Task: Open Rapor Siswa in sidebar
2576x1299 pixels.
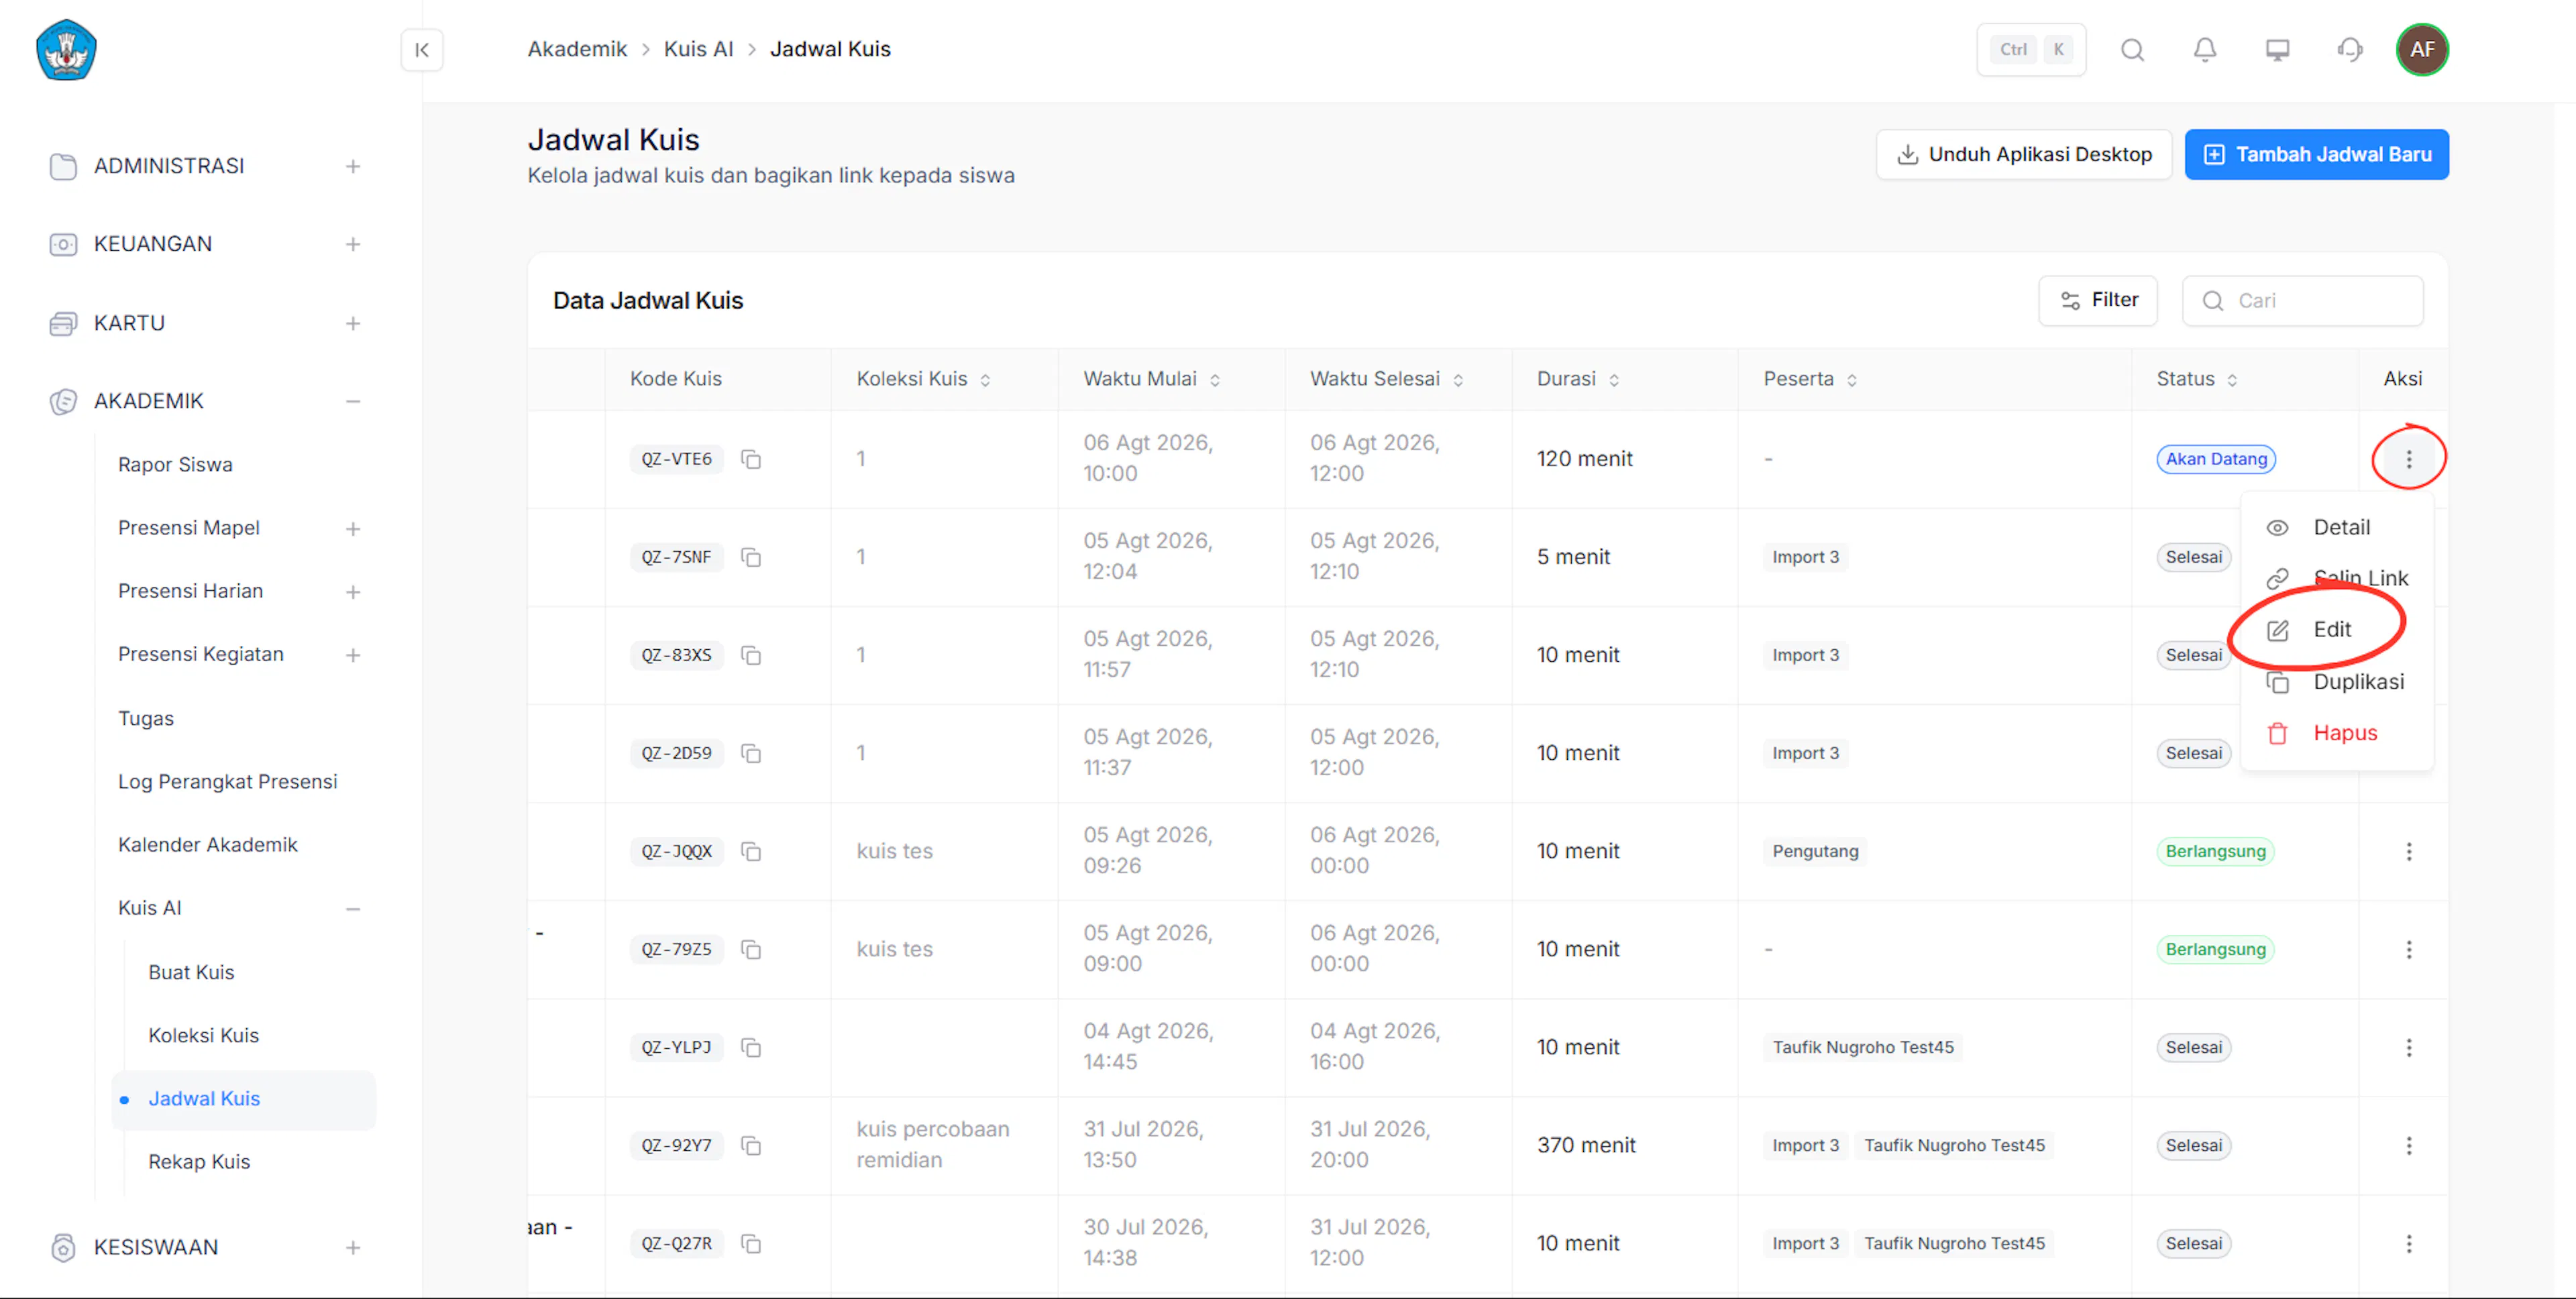Action: 175,465
